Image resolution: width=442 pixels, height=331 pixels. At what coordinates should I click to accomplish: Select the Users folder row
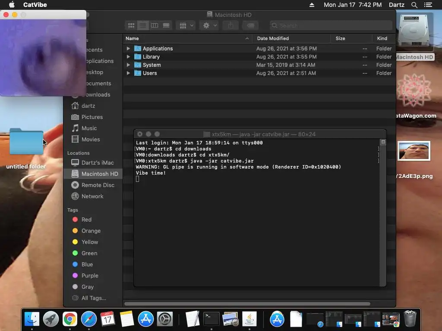tap(259, 73)
